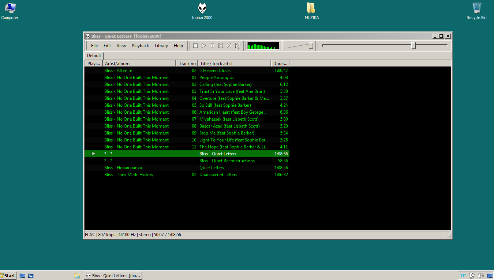Viewport: 494px width, 280px height.
Task: Sort by the Track no column header
Action: (187, 63)
